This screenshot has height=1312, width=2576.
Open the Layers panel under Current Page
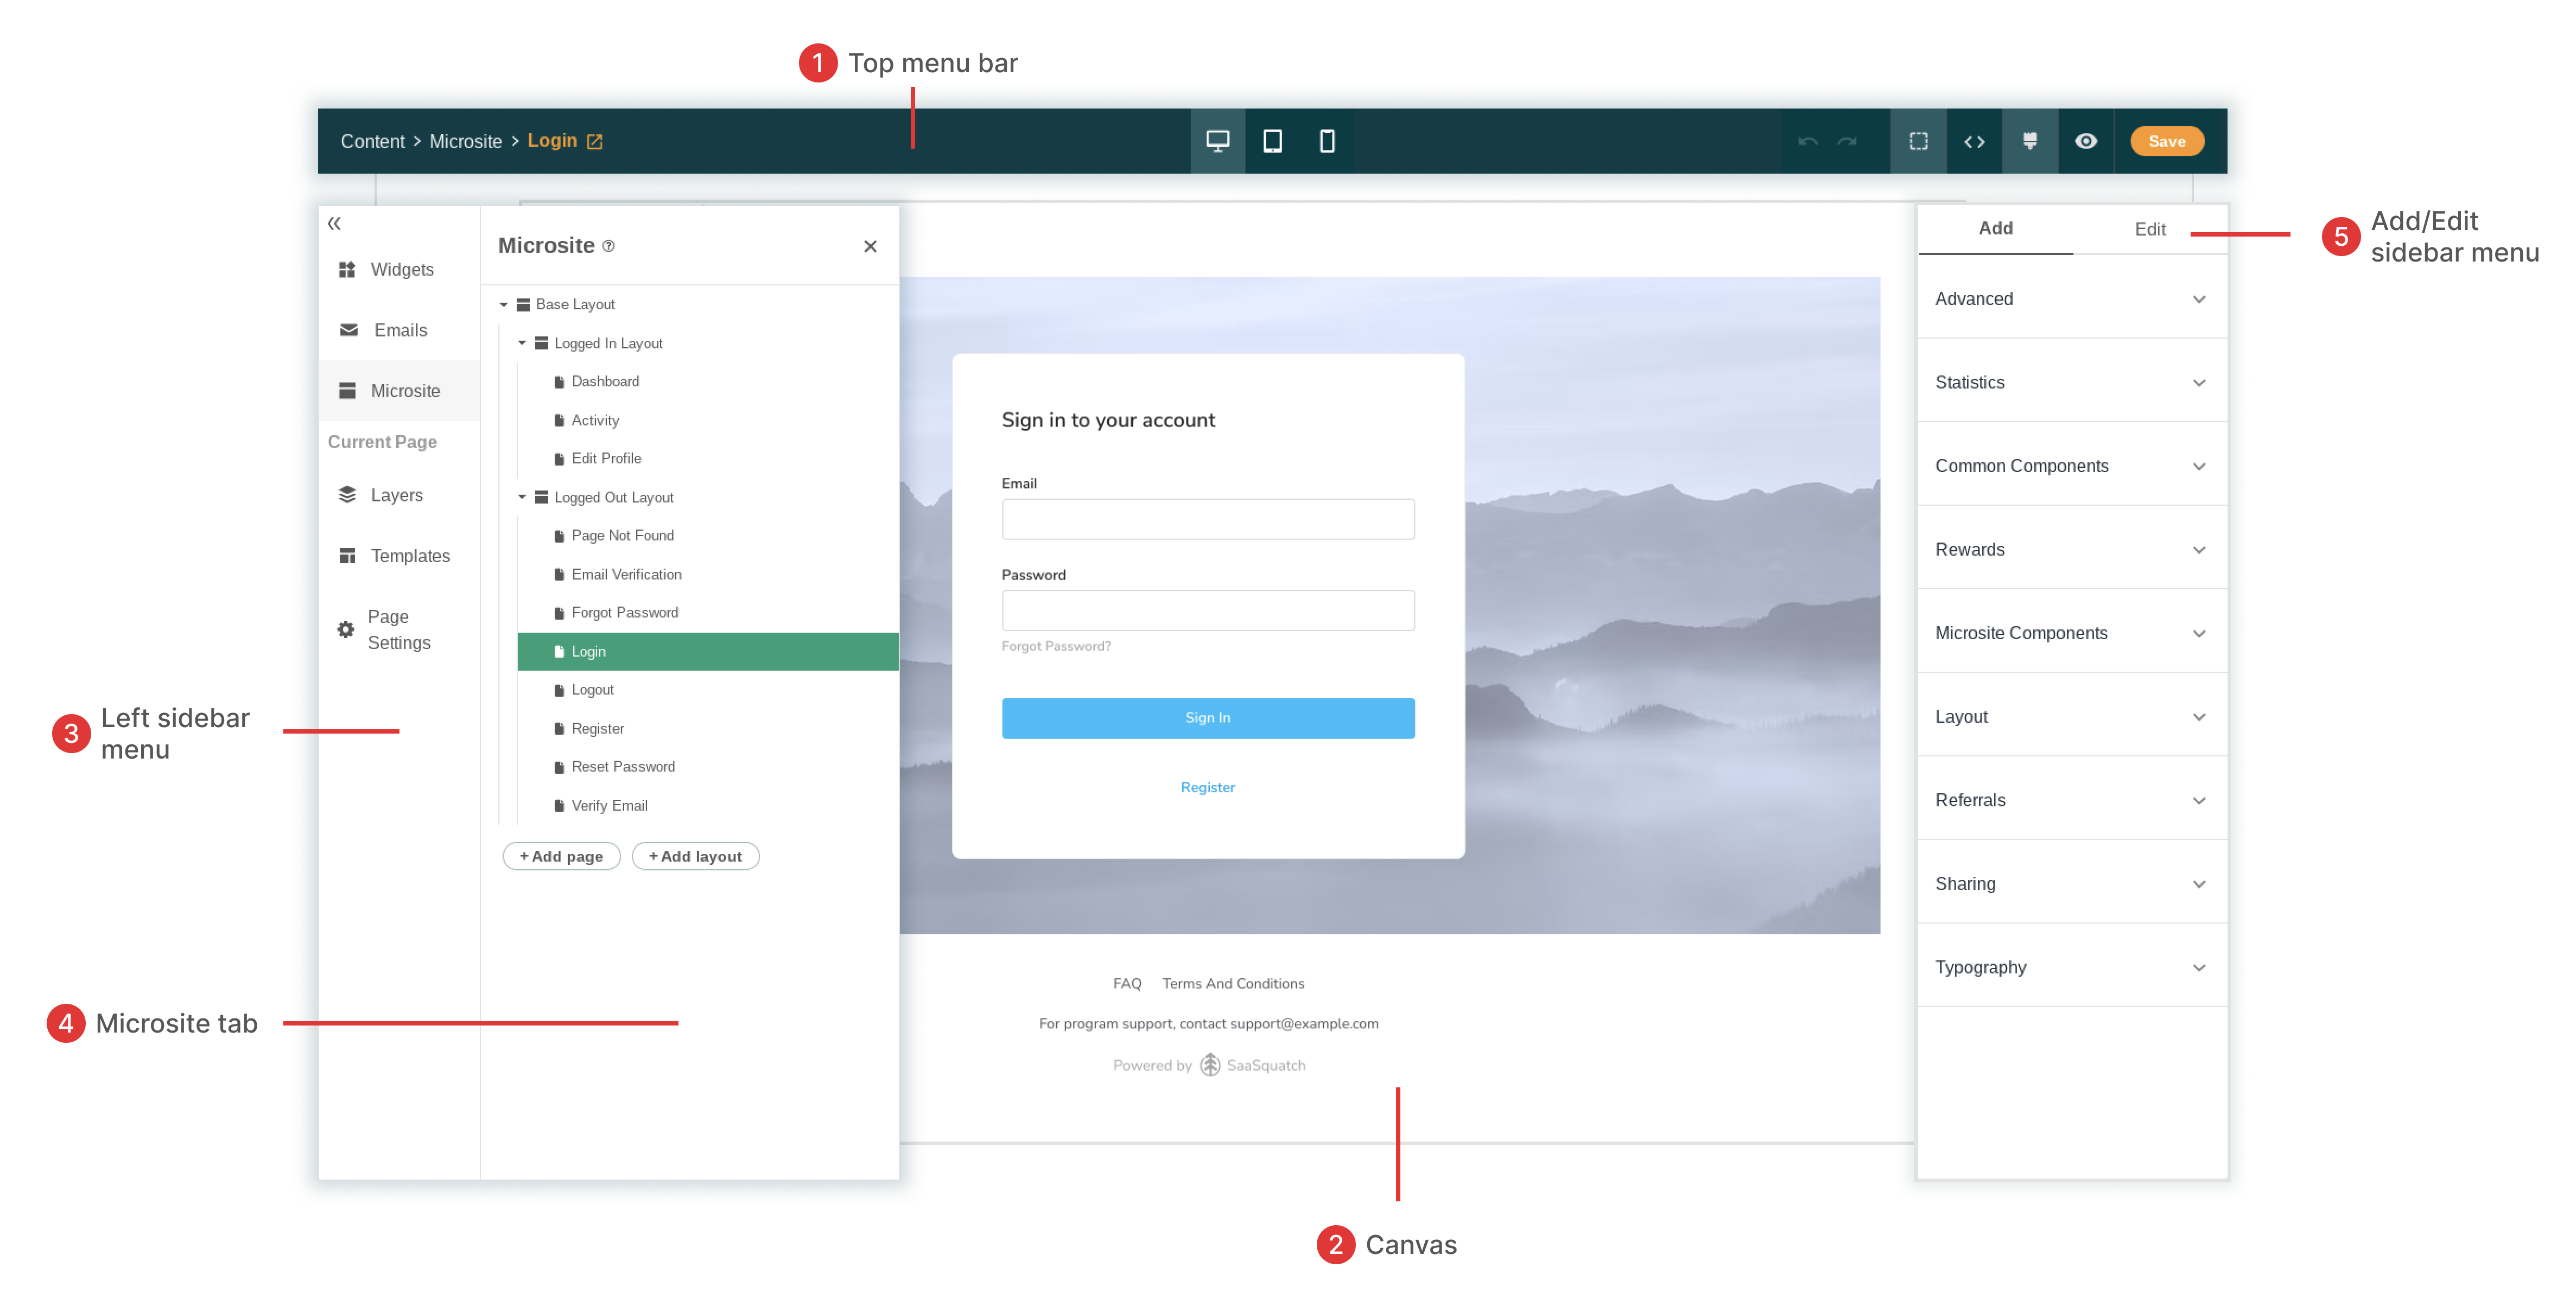[x=396, y=494]
